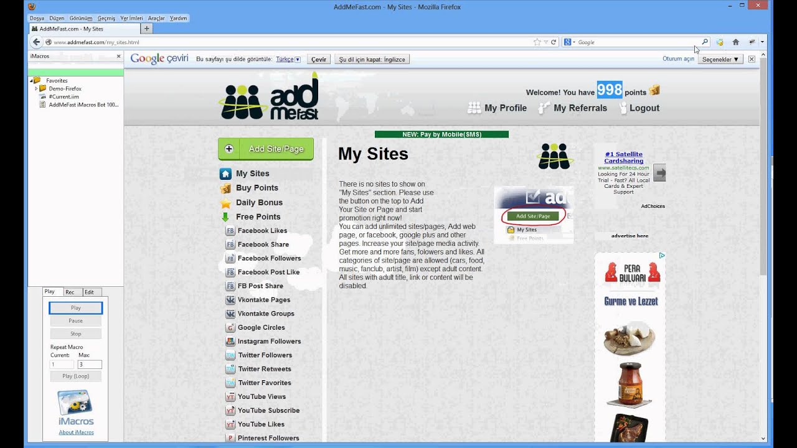
Task: Click the Çevir translate button
Action: click(x=319, y=59)
